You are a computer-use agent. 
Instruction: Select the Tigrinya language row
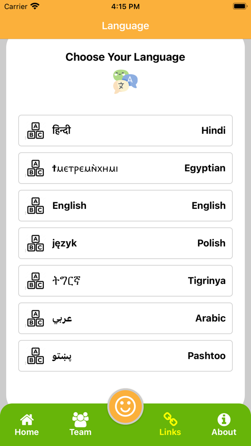tap(125, 281)
